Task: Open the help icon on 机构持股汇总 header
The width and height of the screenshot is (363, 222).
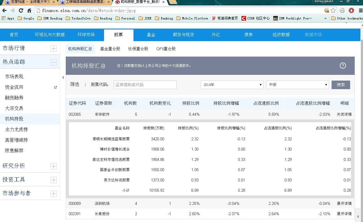Action: point(343,65)
